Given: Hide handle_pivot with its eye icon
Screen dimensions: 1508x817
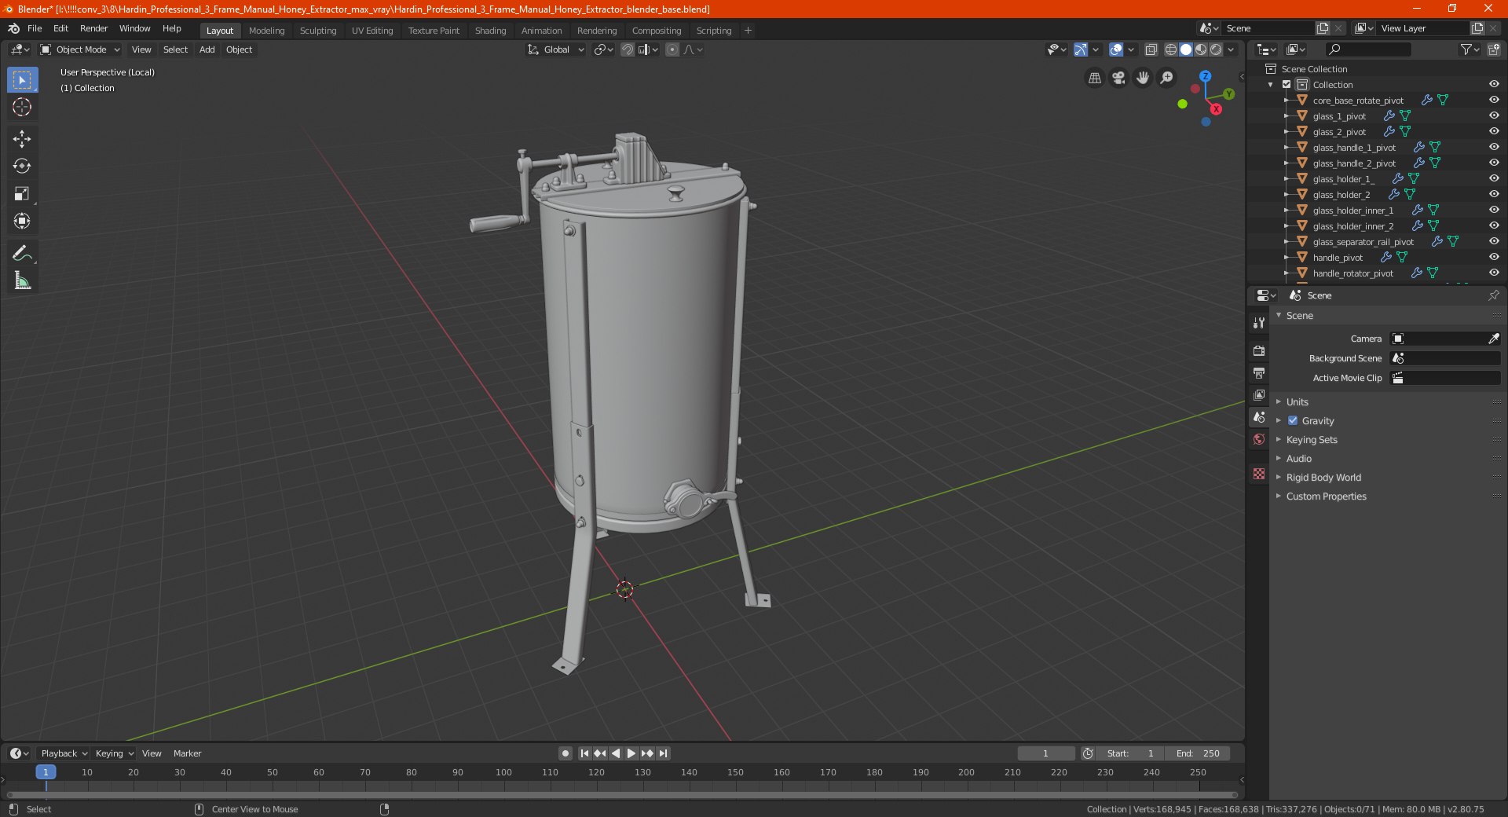Looking at the screenshot, I should click(1494, 257).
